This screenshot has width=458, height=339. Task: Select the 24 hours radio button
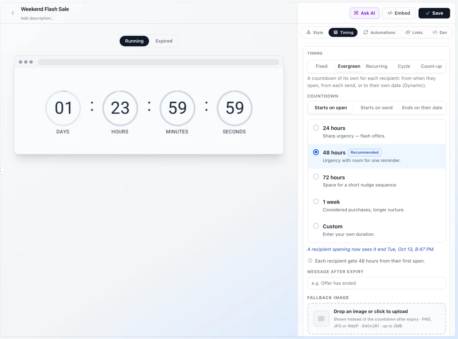tap(316, 128)
